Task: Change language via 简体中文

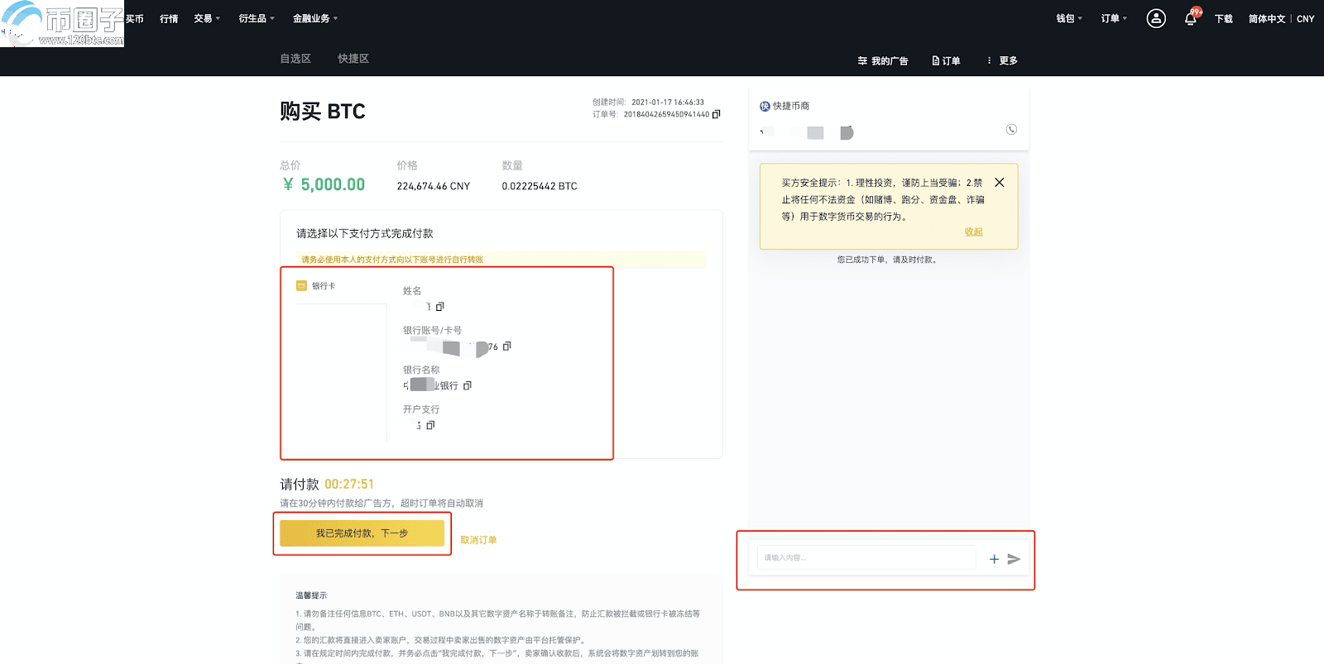Action: click(1267, 18)
